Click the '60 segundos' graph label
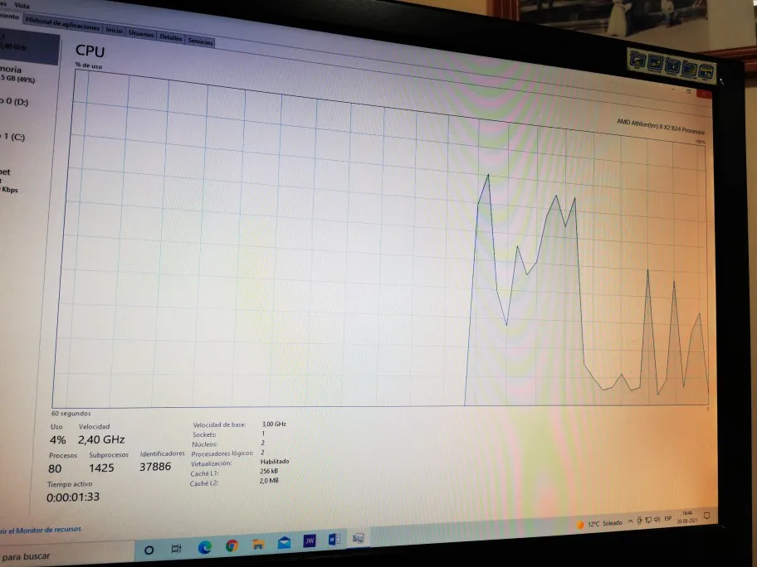757x567 pixels. click(71, 414)
